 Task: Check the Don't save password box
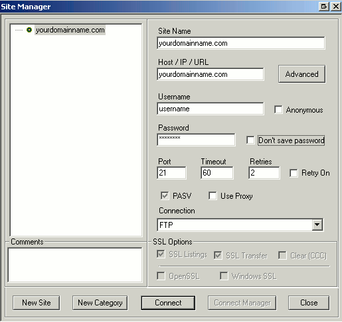tap(250, 140)
